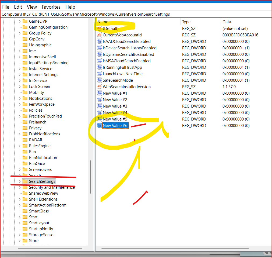Open the Help menu
The image size is (272, 258).
click(x=70, y=7)
